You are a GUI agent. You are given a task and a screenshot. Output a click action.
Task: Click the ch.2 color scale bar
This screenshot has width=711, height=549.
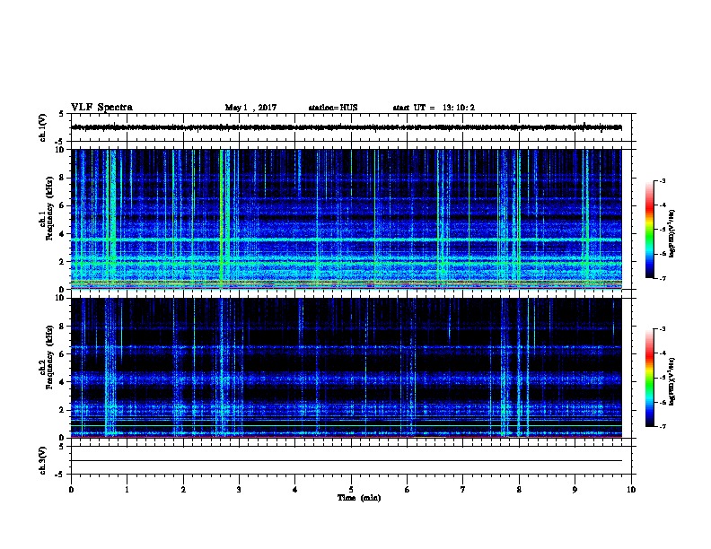click(x=649, y=378)
